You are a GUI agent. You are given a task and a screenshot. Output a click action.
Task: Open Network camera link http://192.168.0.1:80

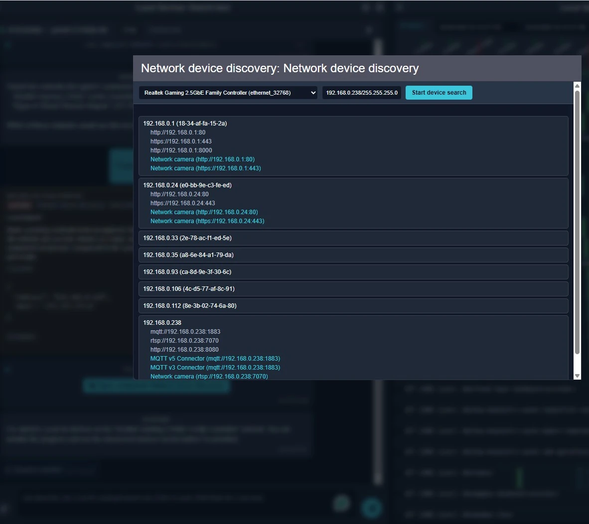click(x=202, y=159)
